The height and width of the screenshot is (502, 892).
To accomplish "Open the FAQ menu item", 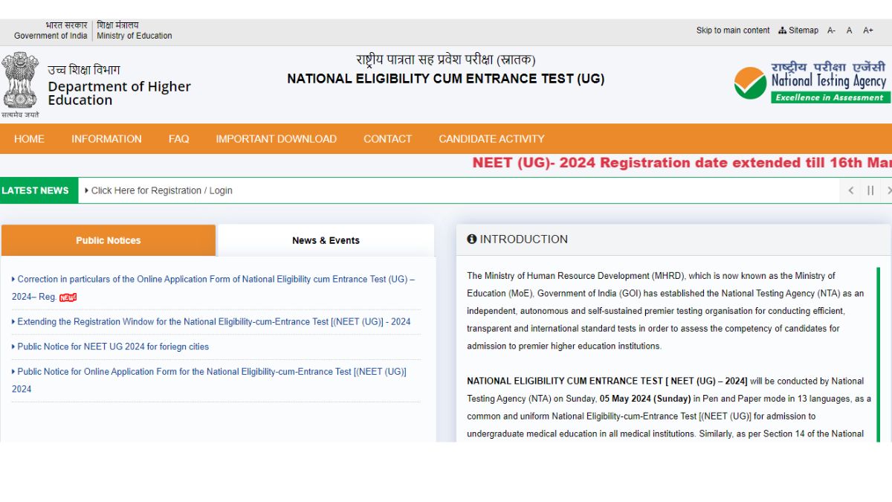I will (x=178, y=139).
